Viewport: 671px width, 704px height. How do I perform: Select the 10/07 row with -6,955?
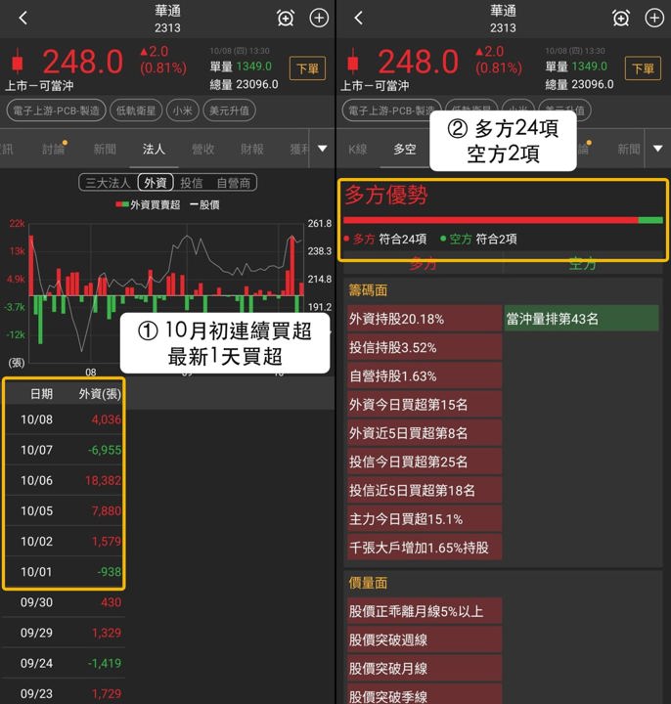(64, 450)
